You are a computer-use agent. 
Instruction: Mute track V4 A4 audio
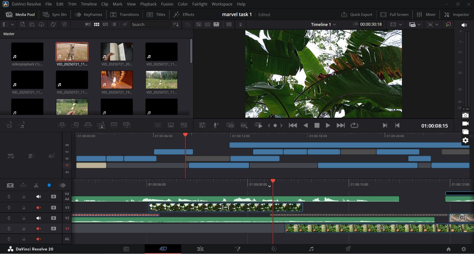point(39,197)
